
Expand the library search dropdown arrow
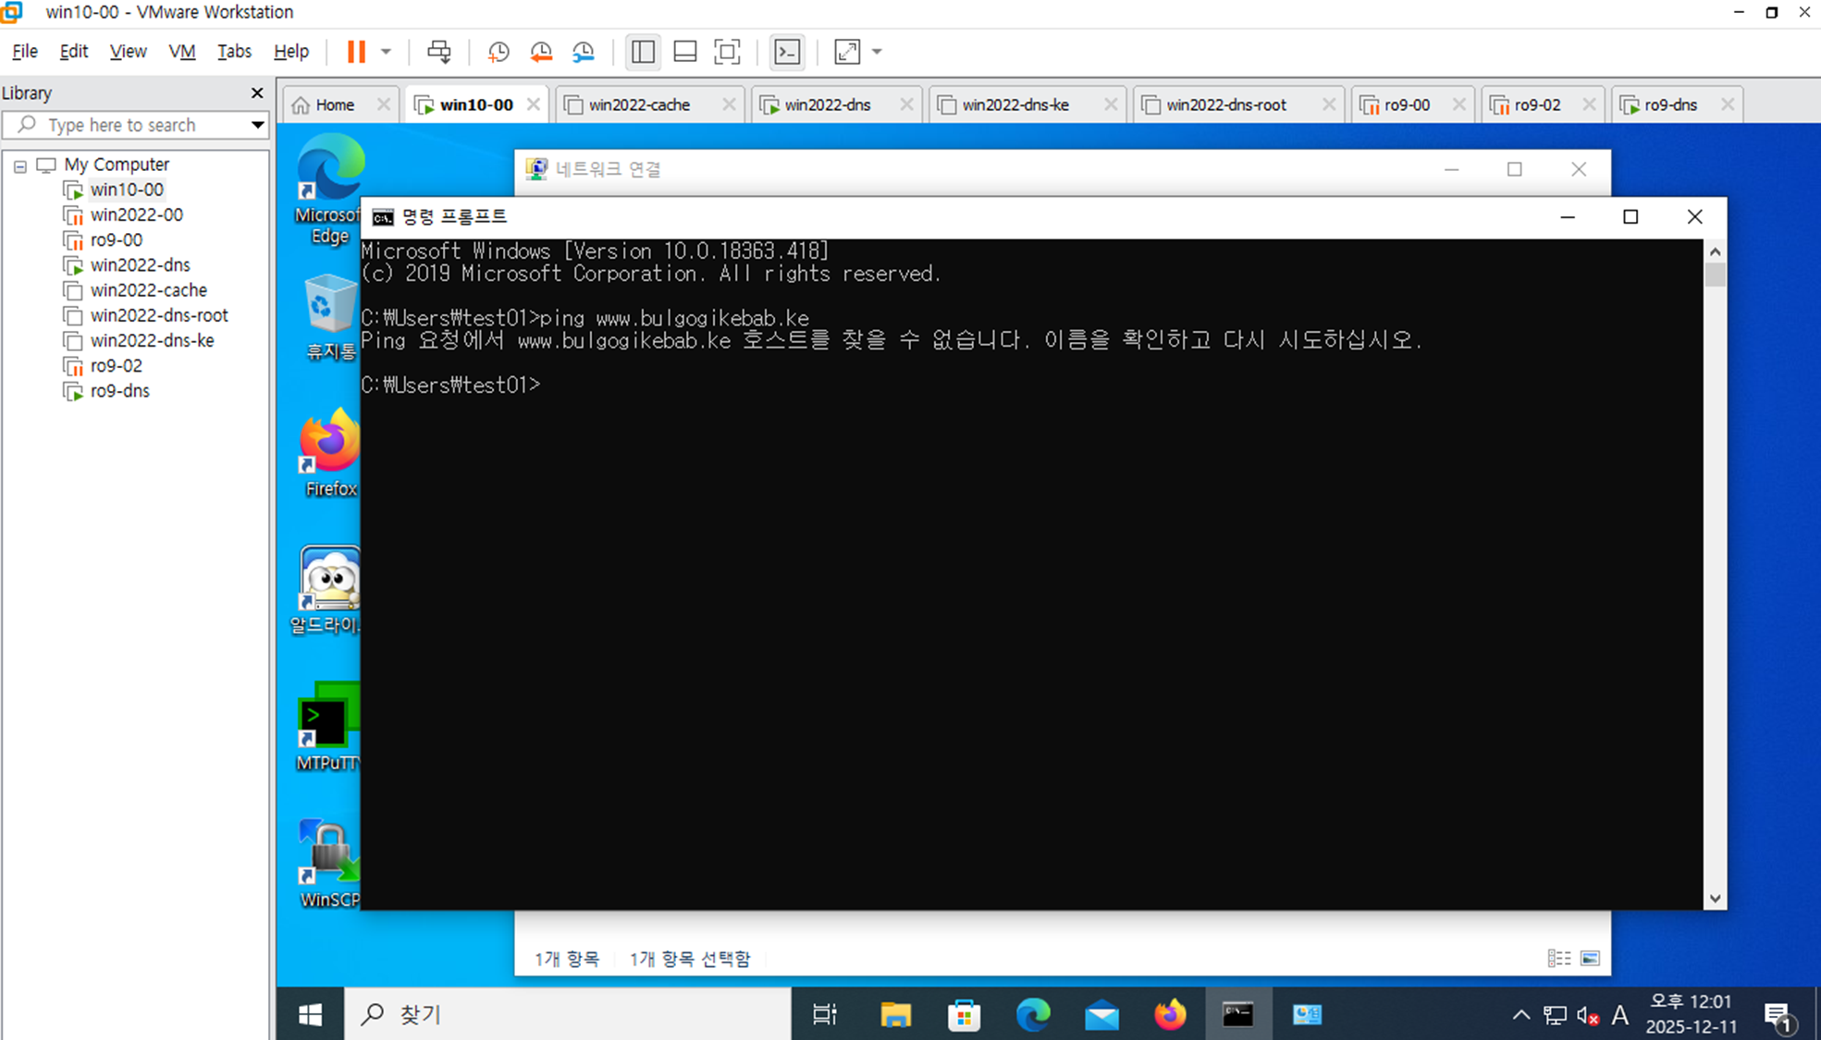click(x=257, y=125)
